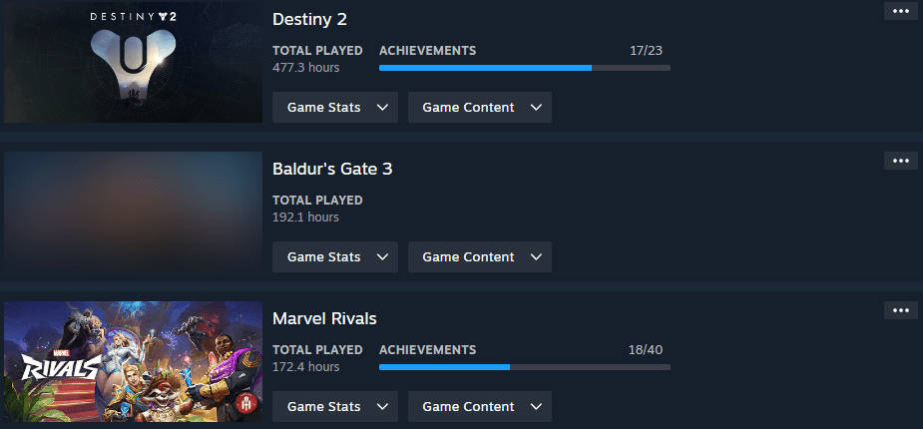The width and height of the screenshot is (923, 429).
Task: Expand Game Stats dropdown for Baldur's Gate 3
Action: click(335, 257)
